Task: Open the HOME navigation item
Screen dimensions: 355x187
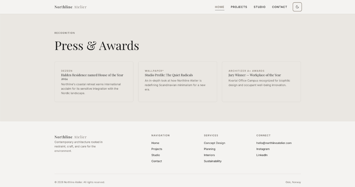Action: tap(220, 7)
